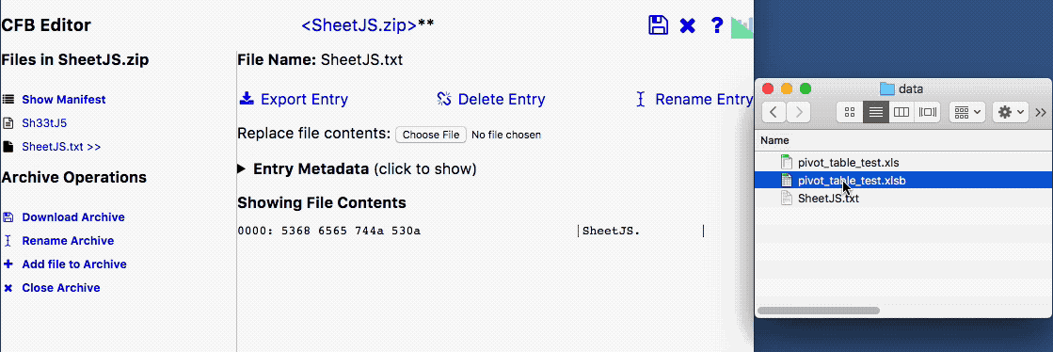Show more Finder toolbar items chevron
The height and width of the screenshot is (352, 1053).
(1041, 112)
